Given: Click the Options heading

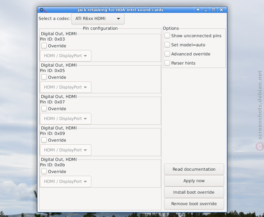Looking at the screenshot, I should tap(171, 28).
